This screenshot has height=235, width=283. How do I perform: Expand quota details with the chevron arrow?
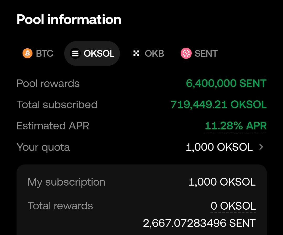point(261,147)
